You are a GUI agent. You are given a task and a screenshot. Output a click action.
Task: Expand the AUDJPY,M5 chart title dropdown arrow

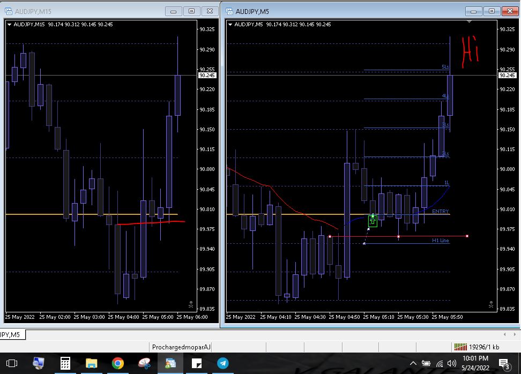230,25
